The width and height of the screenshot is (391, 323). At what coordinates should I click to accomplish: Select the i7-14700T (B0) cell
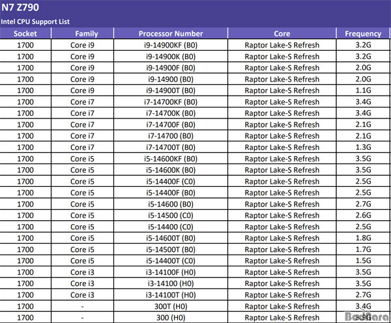click(171, 147)
